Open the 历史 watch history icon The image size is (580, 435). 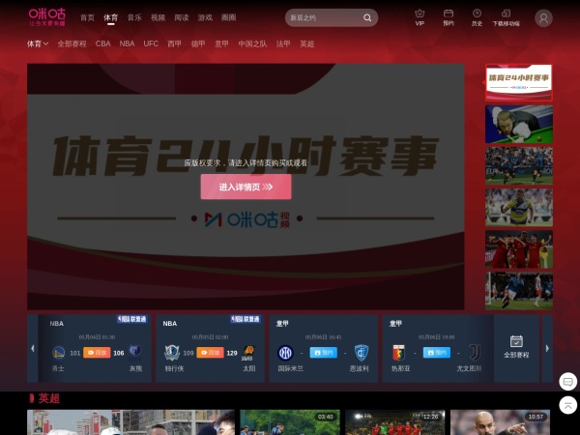coord(477,14)
